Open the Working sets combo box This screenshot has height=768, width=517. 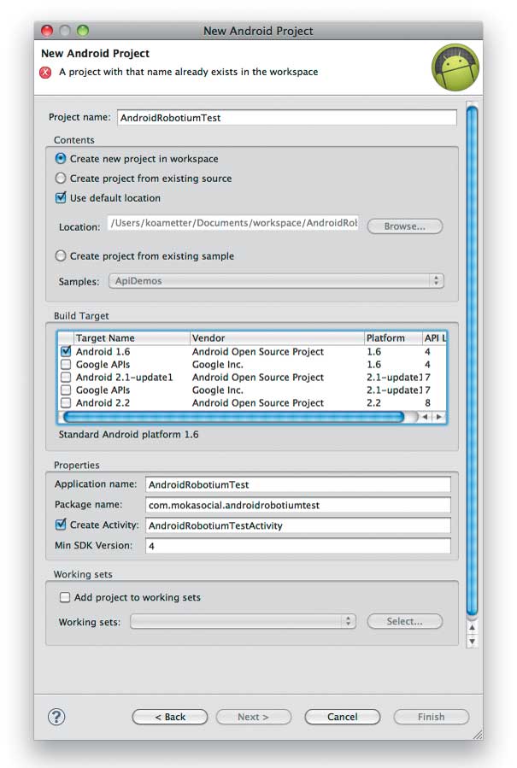coord(243,621)
